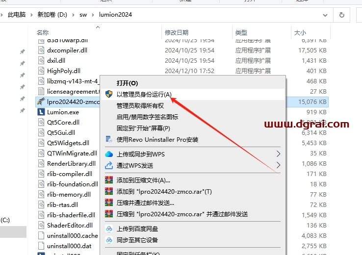Open the address bar history dropdown
362x255 pixels.
click(325, 15)
